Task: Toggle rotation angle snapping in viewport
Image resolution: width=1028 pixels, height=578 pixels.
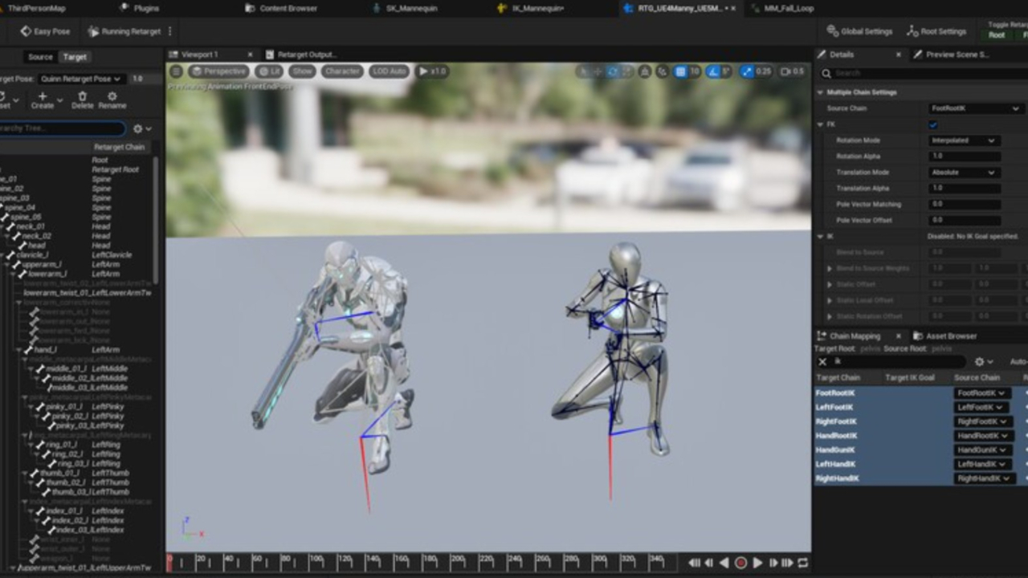Action: click(x=712, y=71)
